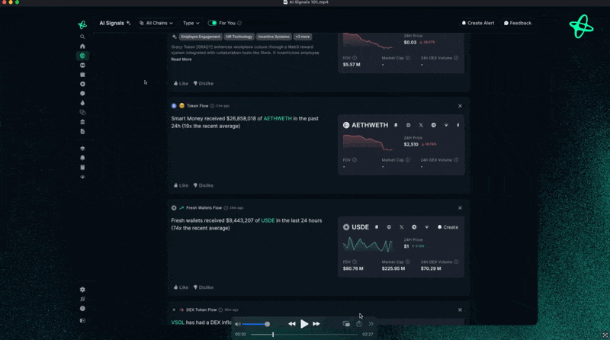The width and height of the screenshot is (610, 340).
Task: Click the AETHWETH token name heading
Action: click(370, 125)
